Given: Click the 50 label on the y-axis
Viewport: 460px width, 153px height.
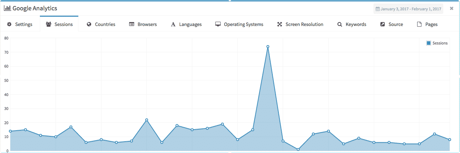Looking at the screenshot, I should coord(6,80).
